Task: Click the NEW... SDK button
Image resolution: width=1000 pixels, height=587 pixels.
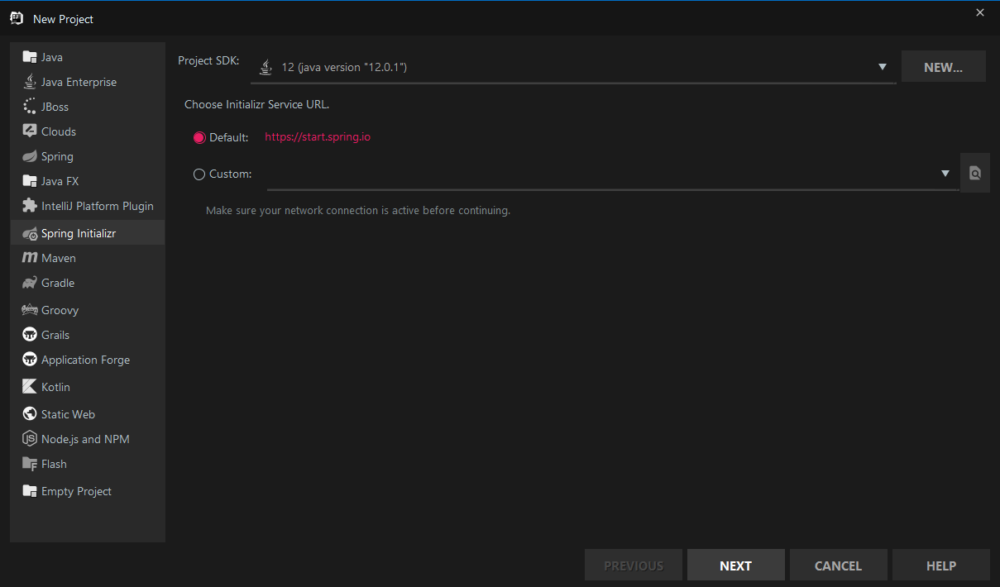Action: (943, 67)
